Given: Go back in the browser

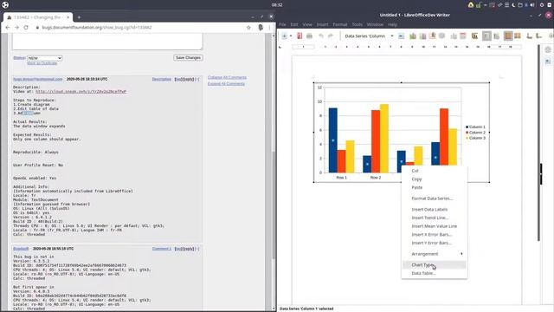Looking at the screenshot, I should [8, 27].
